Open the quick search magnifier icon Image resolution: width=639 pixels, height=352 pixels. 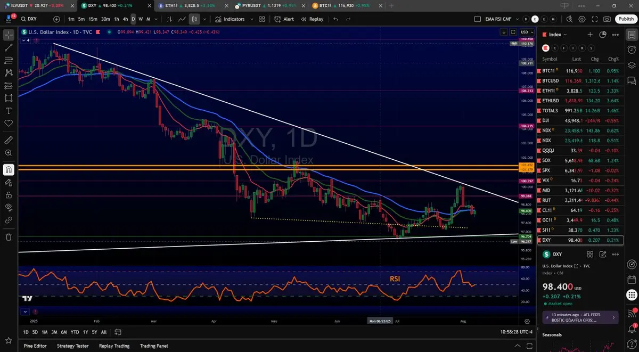pyautogui.click(x=569, y=19)
